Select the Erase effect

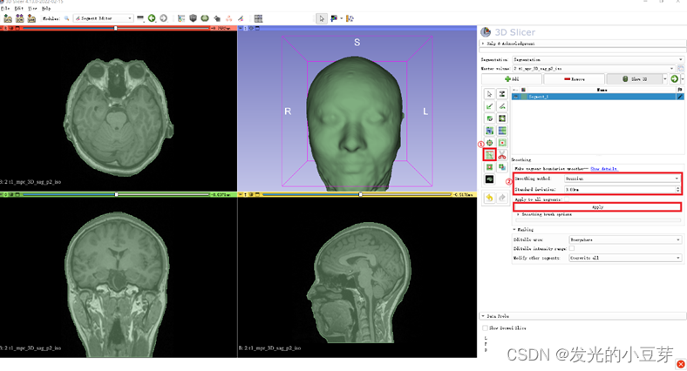[x=489, y=118]
